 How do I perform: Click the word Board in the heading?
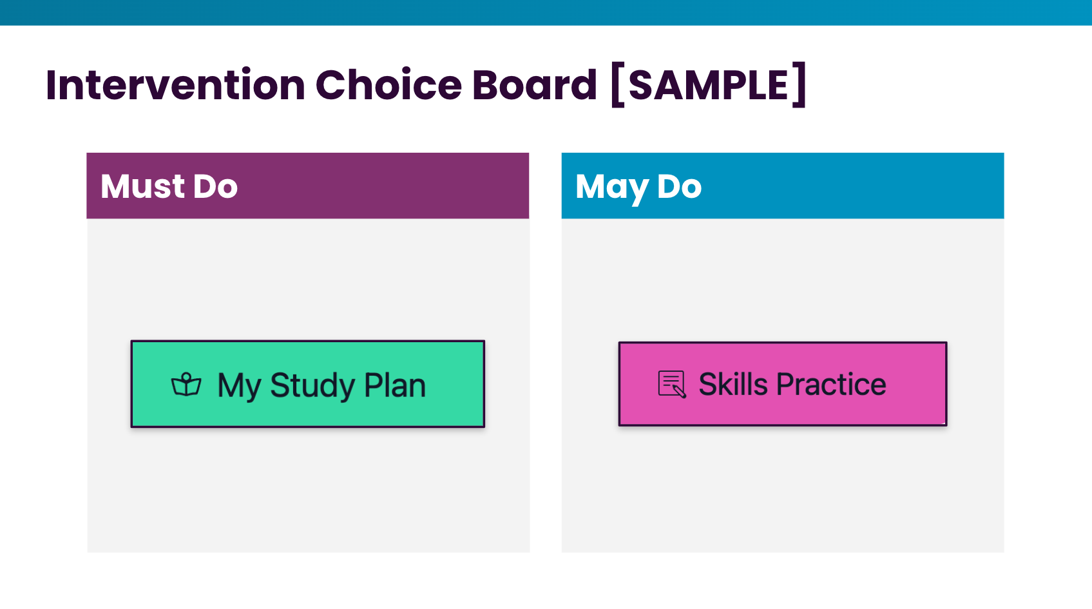click(x=534, y=85)
